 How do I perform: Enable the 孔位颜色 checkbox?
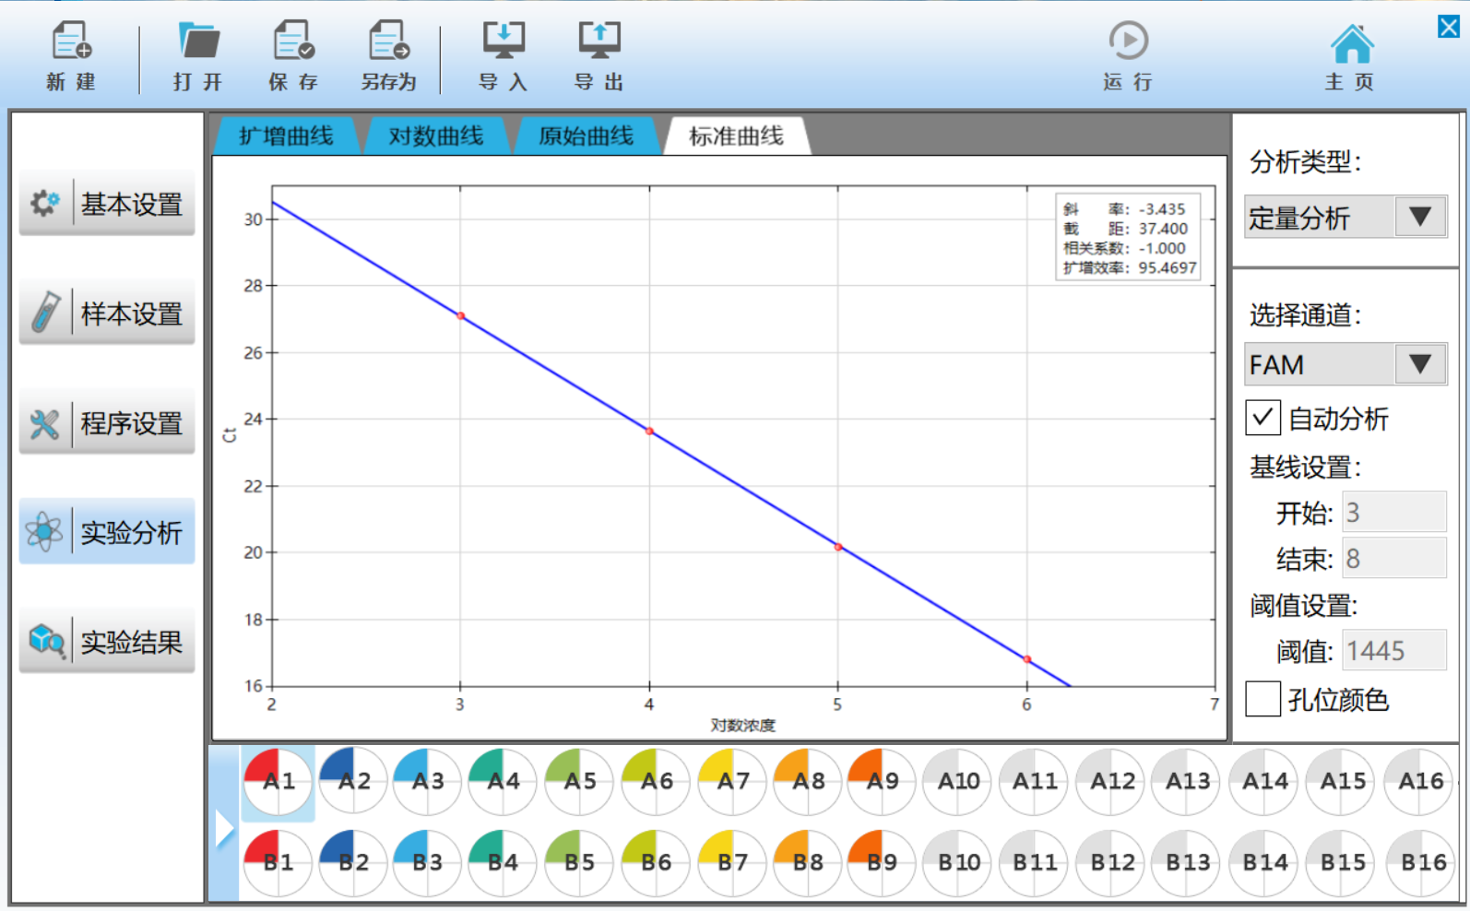tap(1263, 699)
